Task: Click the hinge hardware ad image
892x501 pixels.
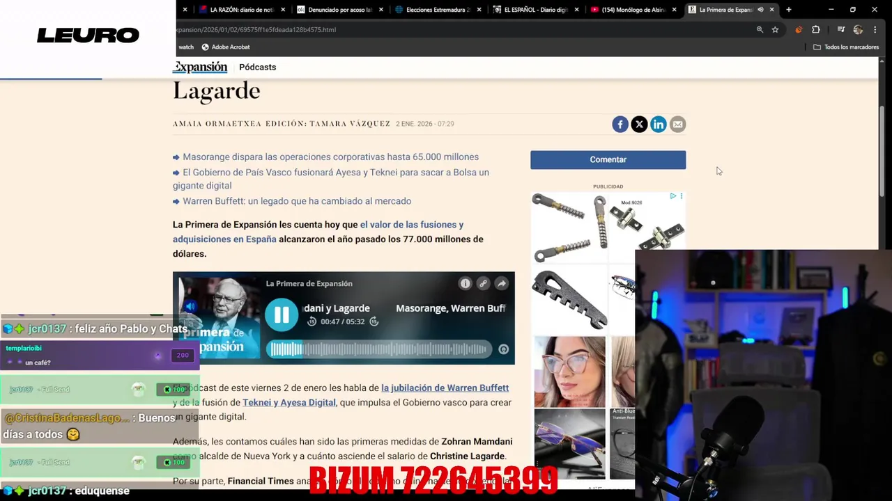Action: click(647, 223)
